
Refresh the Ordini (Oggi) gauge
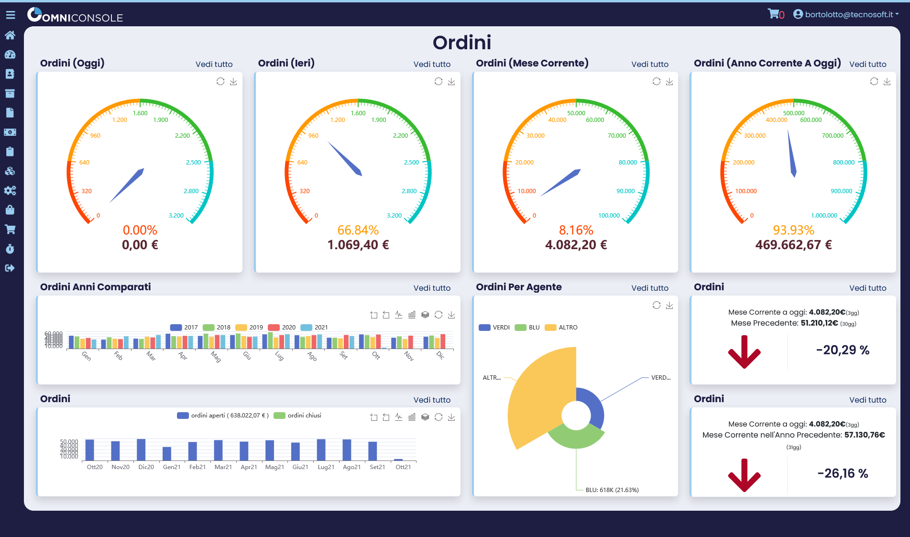click(x=220, y=81)
